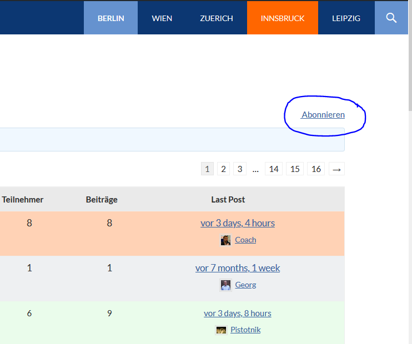Open user profile link Georg
Image resolution: width=412 pixels, height=344 pixels.
245,285
